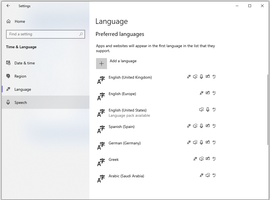Click text-to-speech icon for English (United Kingdom)
This screenshot has width=270, height=200.
pyautogui.click(x=195, y=76)
